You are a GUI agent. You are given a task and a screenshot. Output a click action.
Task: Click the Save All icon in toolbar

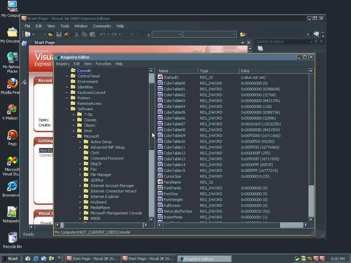(x=67, y=34)
